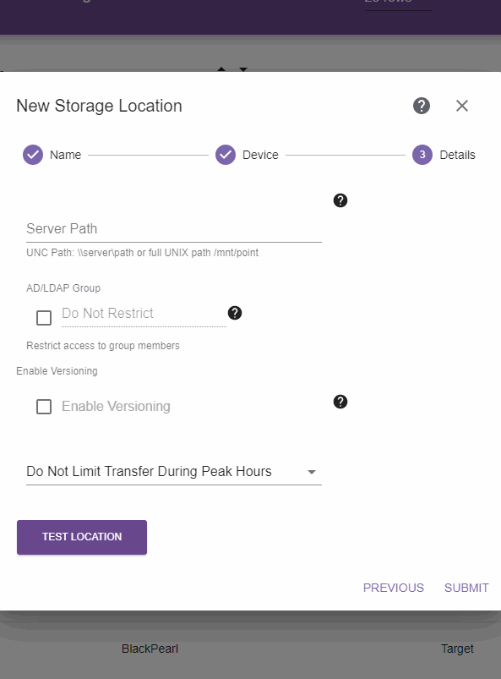
Task: Select the Details step label
Action: tap(457, 155)
